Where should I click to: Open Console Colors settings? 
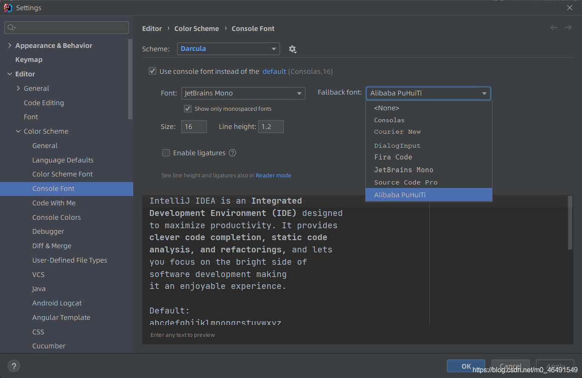click(x=56, y=217)
